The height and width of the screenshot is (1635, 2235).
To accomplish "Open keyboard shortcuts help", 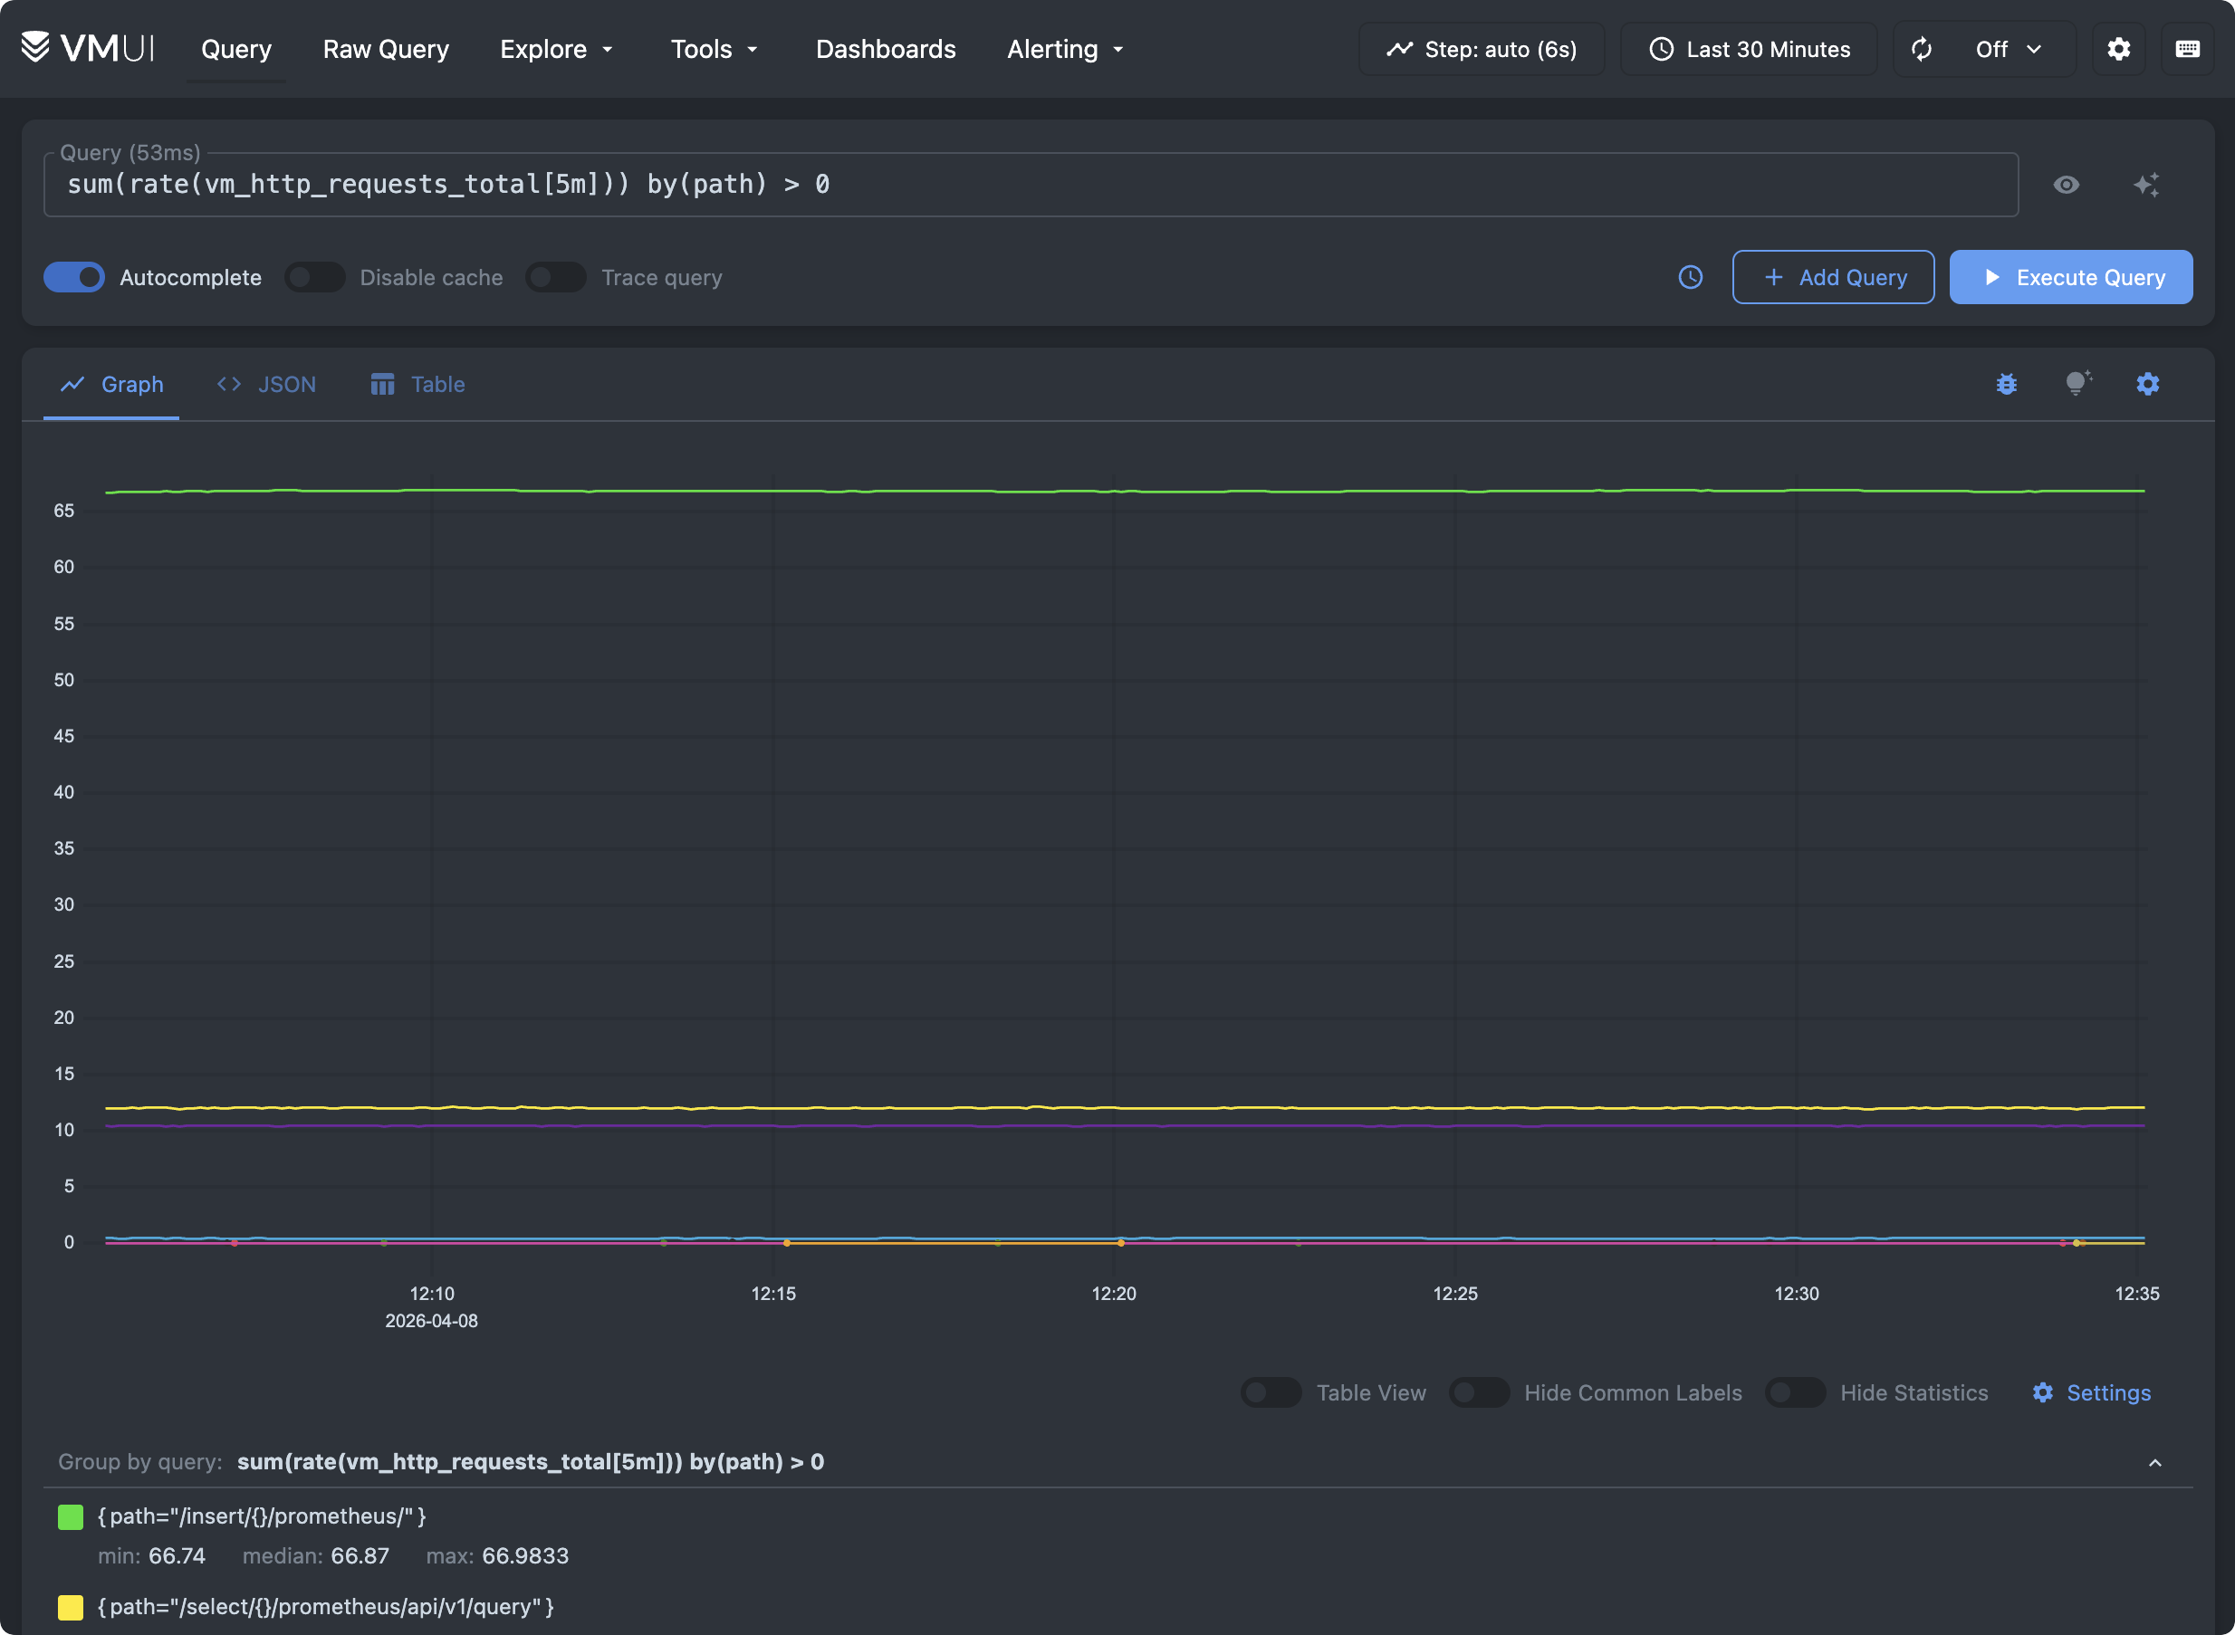I will pos(2186,49).
